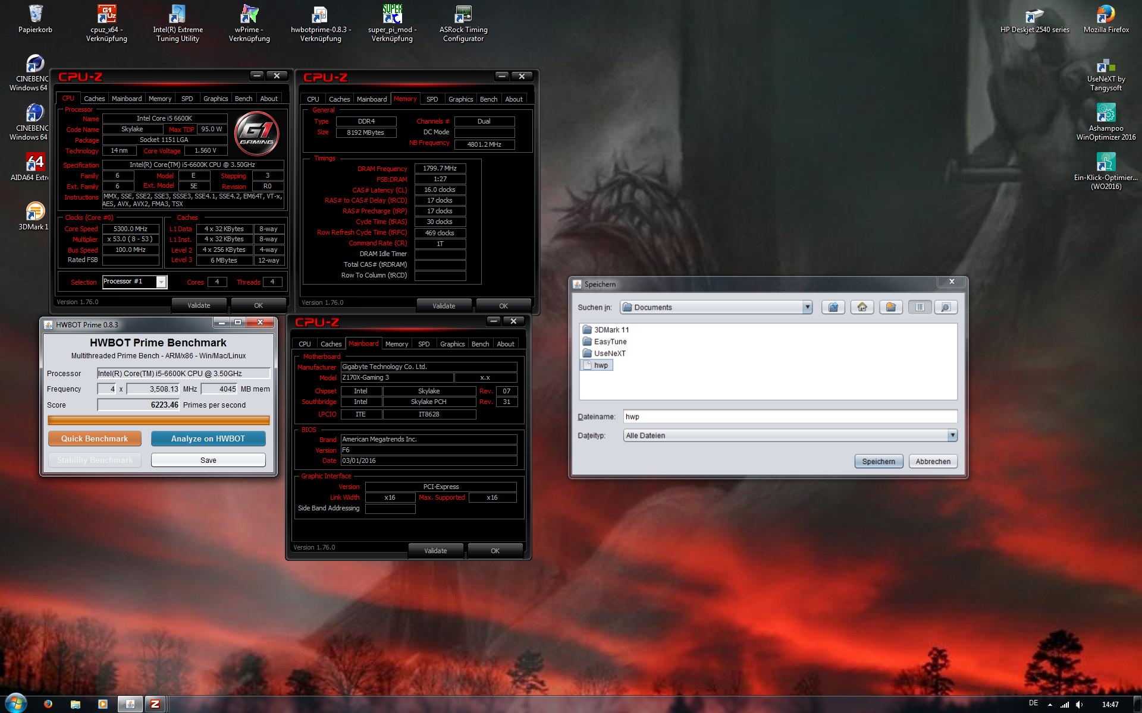The height and width of the screenshot is (713, 1142).
Task: Click Quick Benchmark in HWBOT Prime
Action: 95,438
